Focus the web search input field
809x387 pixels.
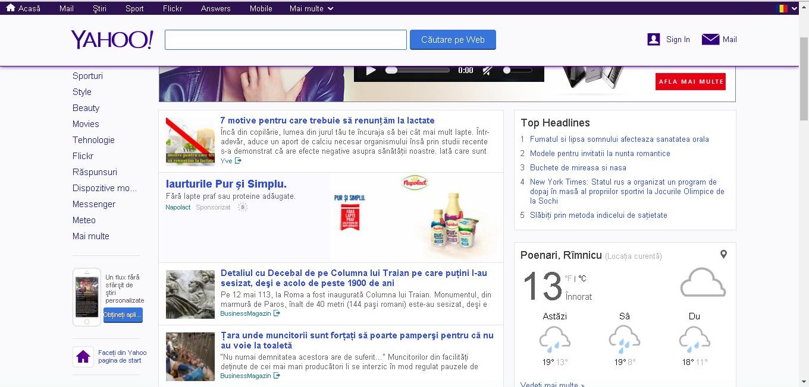(x=286, y=40)
